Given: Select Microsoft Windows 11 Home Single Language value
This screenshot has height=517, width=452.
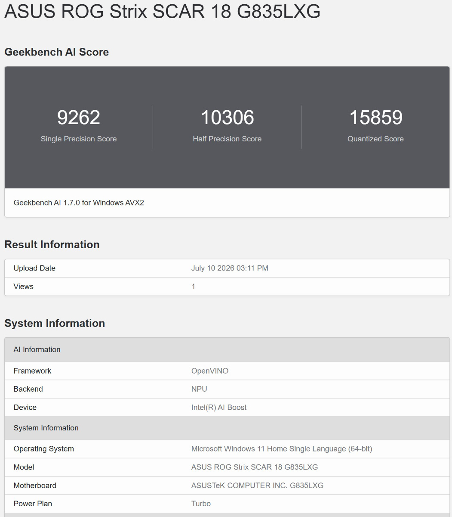Looking at the screenshot, I should click(282, 449).
